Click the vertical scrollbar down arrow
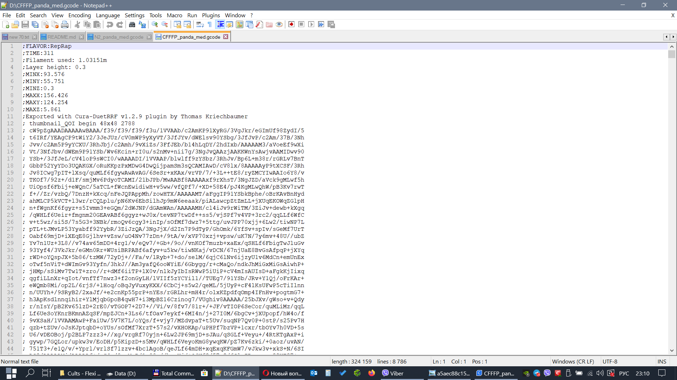The image size is (677, 380). [x=672, y=350]
